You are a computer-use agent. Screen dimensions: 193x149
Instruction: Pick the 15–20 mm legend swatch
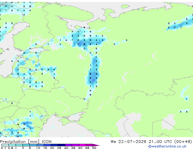(47, 145)
